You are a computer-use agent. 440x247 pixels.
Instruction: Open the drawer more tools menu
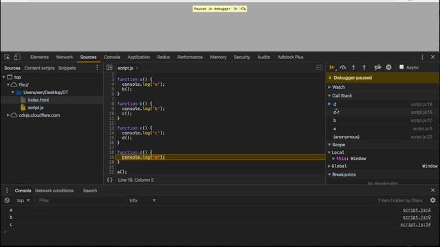coord(7,191)
